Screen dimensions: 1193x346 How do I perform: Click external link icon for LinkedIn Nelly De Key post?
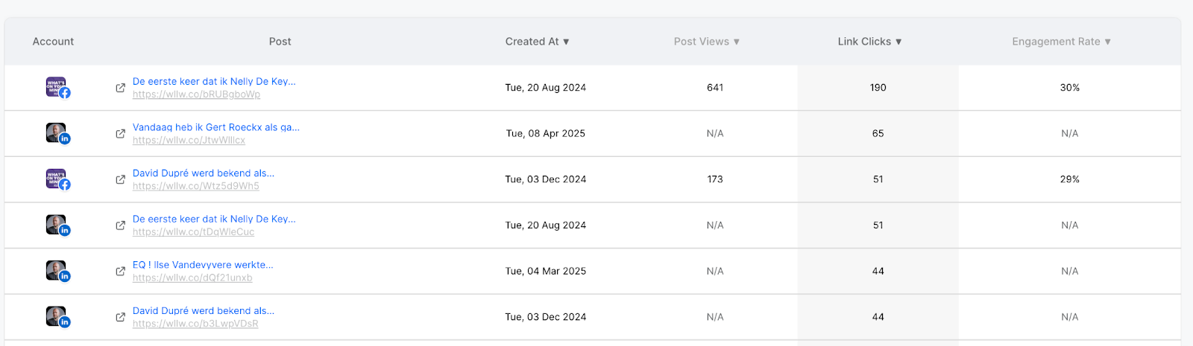click(120, 225)
